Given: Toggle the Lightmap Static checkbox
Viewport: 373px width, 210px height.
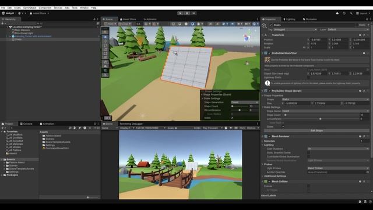Looking at the screenshot, I should point(308,78).
